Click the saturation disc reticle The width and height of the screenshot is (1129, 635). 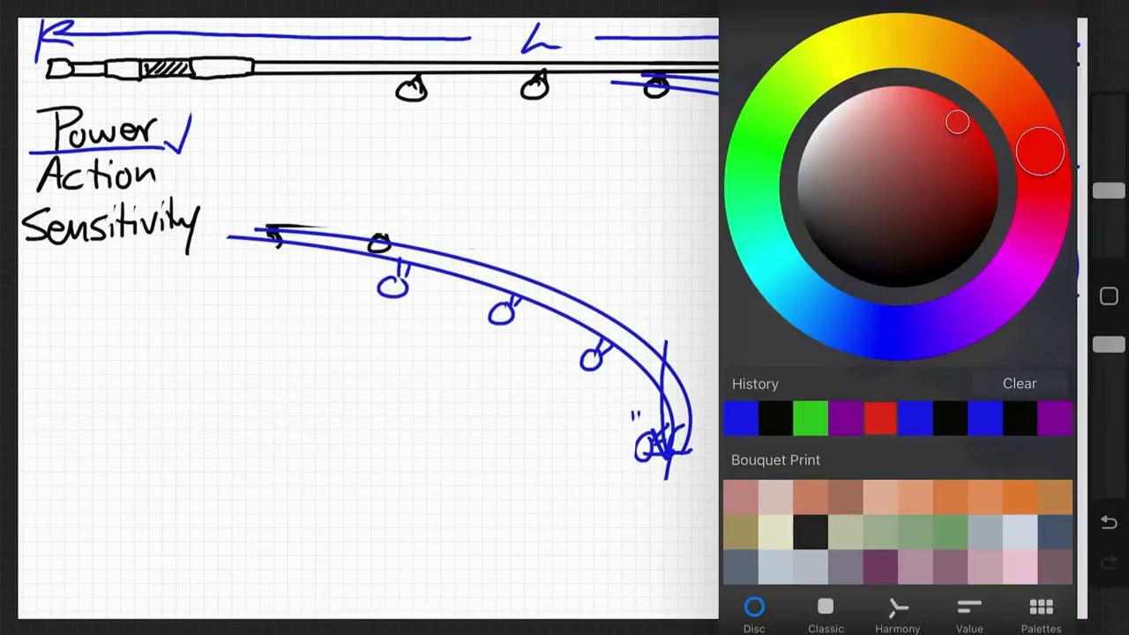957,123
